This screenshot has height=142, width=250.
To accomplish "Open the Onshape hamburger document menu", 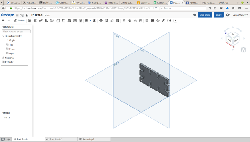I will 17,15.
